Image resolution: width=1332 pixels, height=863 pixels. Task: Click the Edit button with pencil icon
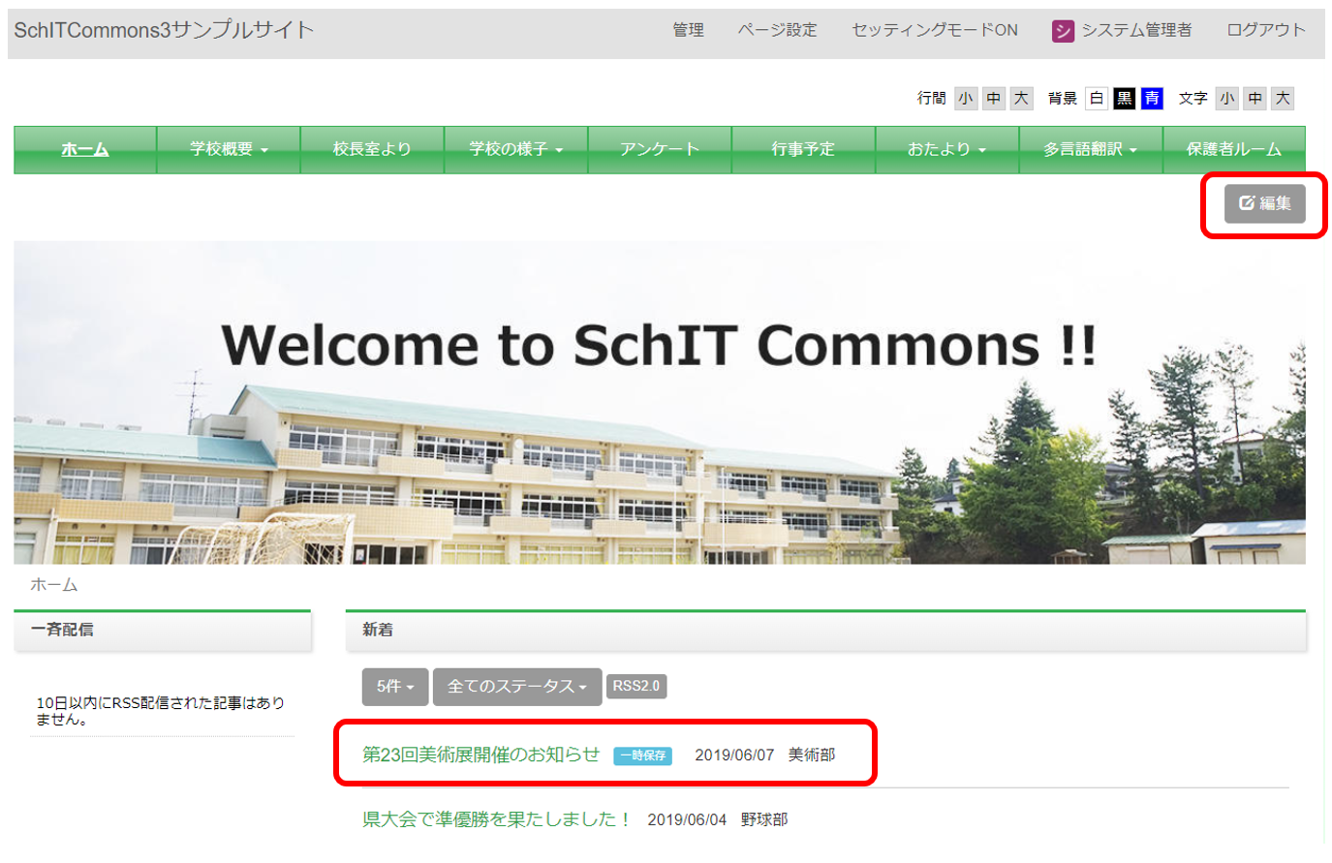click(1264, 203)
